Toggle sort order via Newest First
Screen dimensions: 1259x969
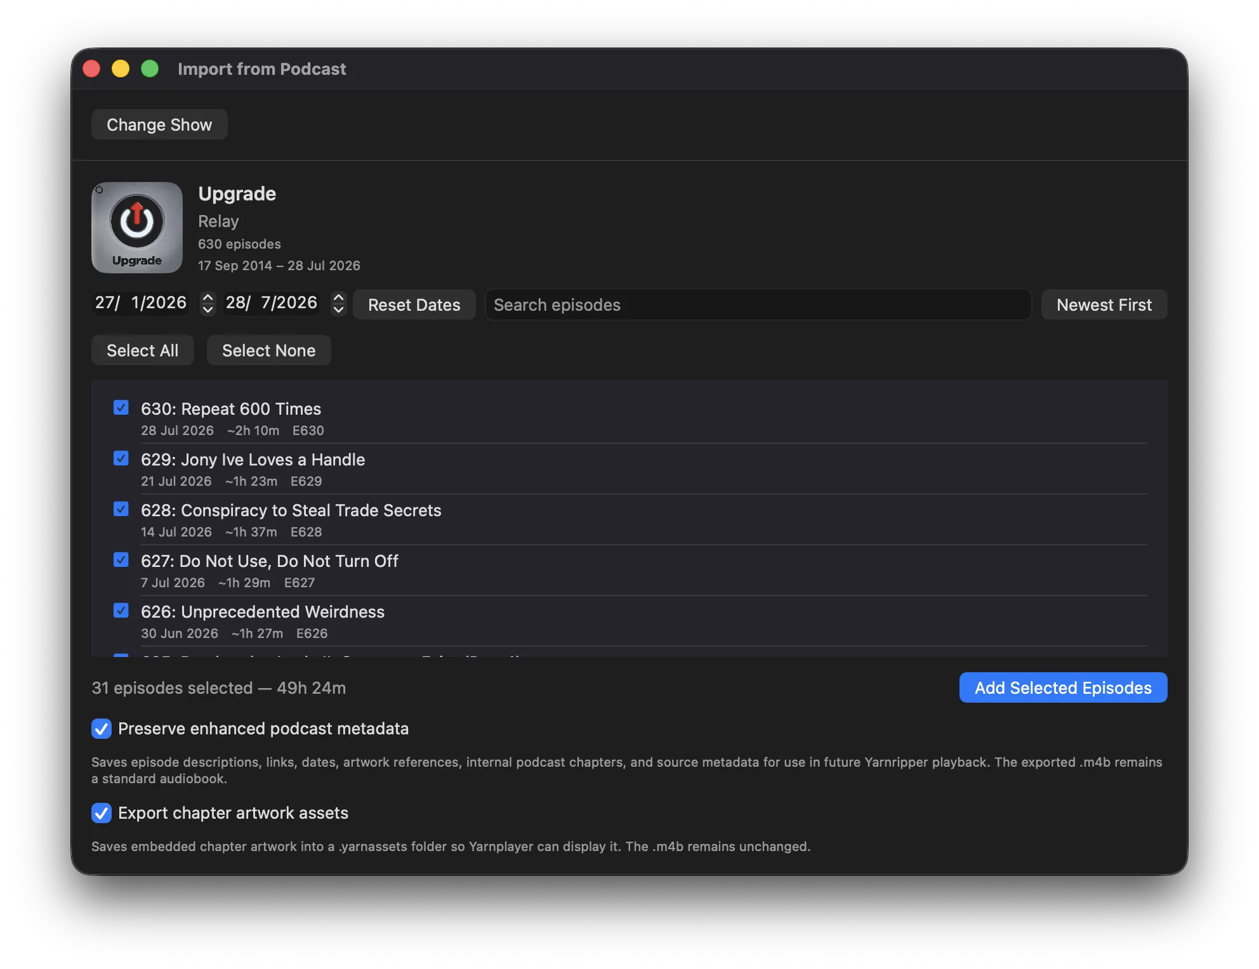click(x=1104, y=304)
